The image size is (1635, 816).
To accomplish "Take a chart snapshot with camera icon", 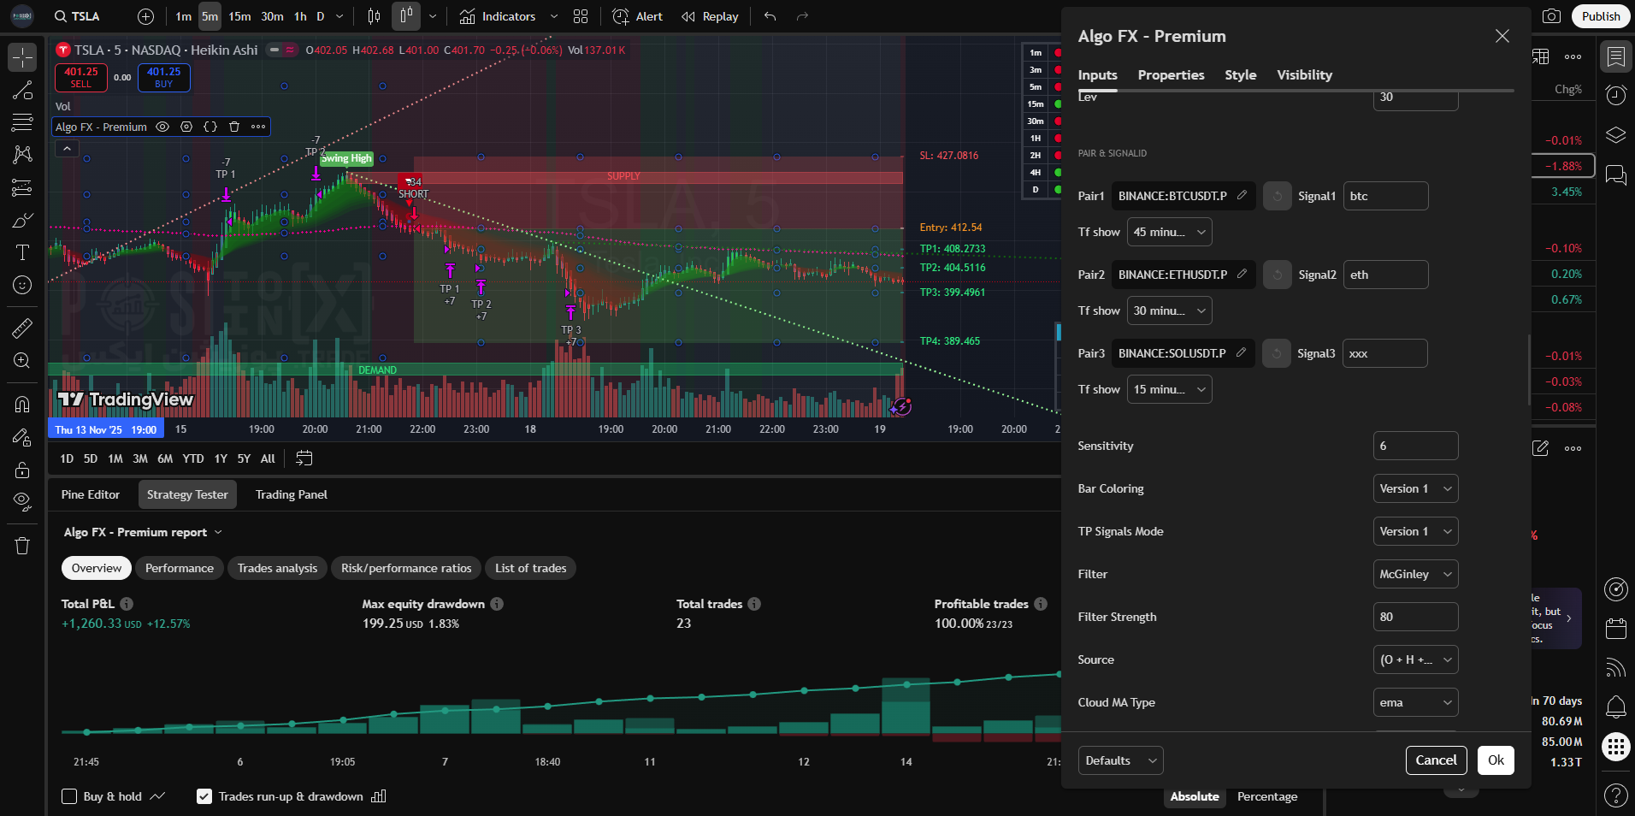I will click(1550, 16).
